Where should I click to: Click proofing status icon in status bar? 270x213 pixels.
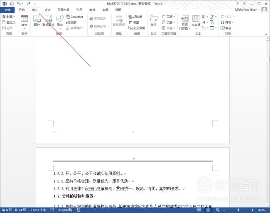click(x=52, y=210)
